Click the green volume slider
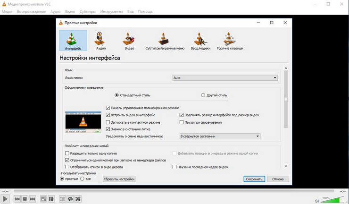 [x=336, y=200]
